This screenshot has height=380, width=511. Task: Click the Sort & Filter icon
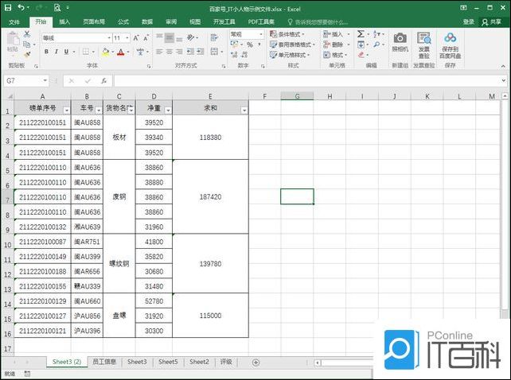377,34
